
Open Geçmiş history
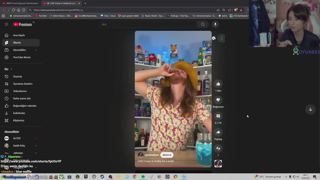[x=21, y=76]
